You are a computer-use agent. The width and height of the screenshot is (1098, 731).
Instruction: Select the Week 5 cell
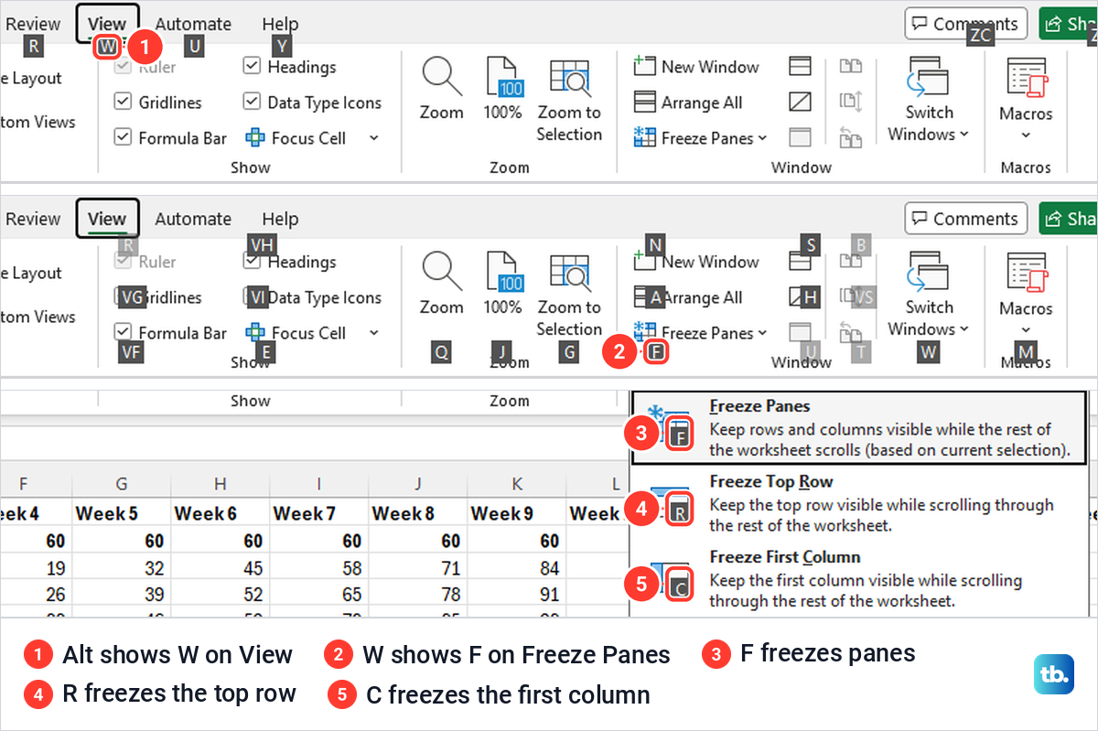(122, 513)
